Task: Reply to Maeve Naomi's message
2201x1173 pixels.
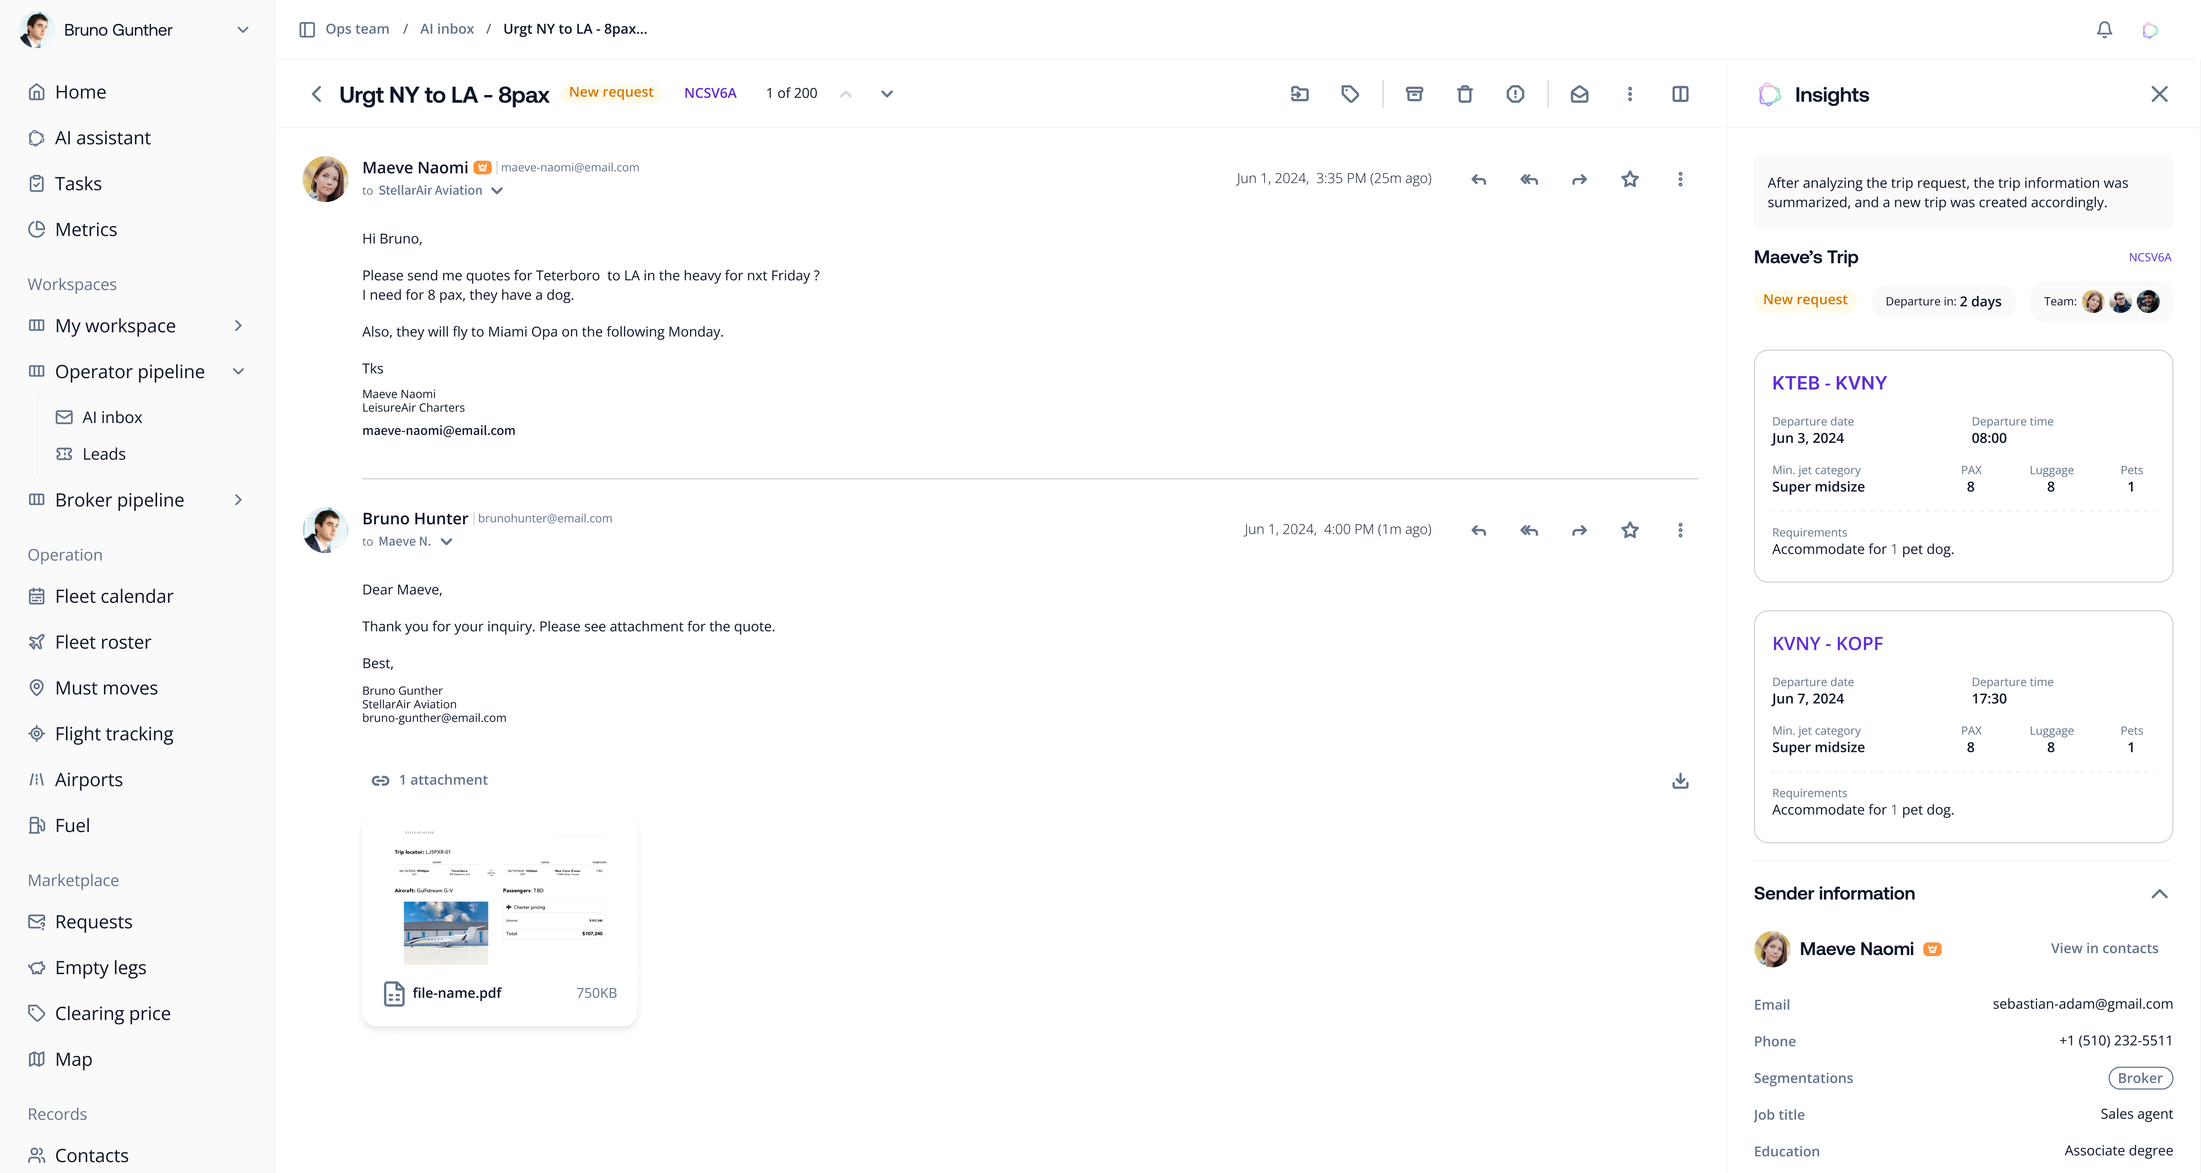Action: click(x=1478, y=180)
